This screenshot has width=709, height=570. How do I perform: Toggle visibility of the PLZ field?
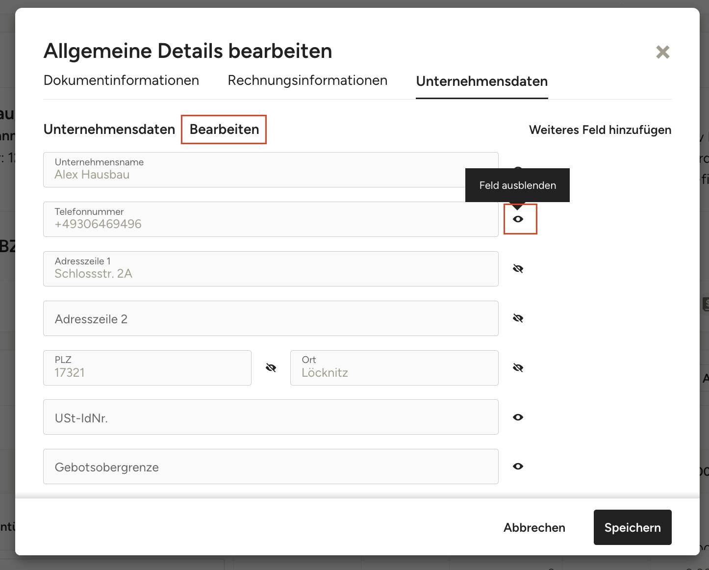[x=271, y=368]
